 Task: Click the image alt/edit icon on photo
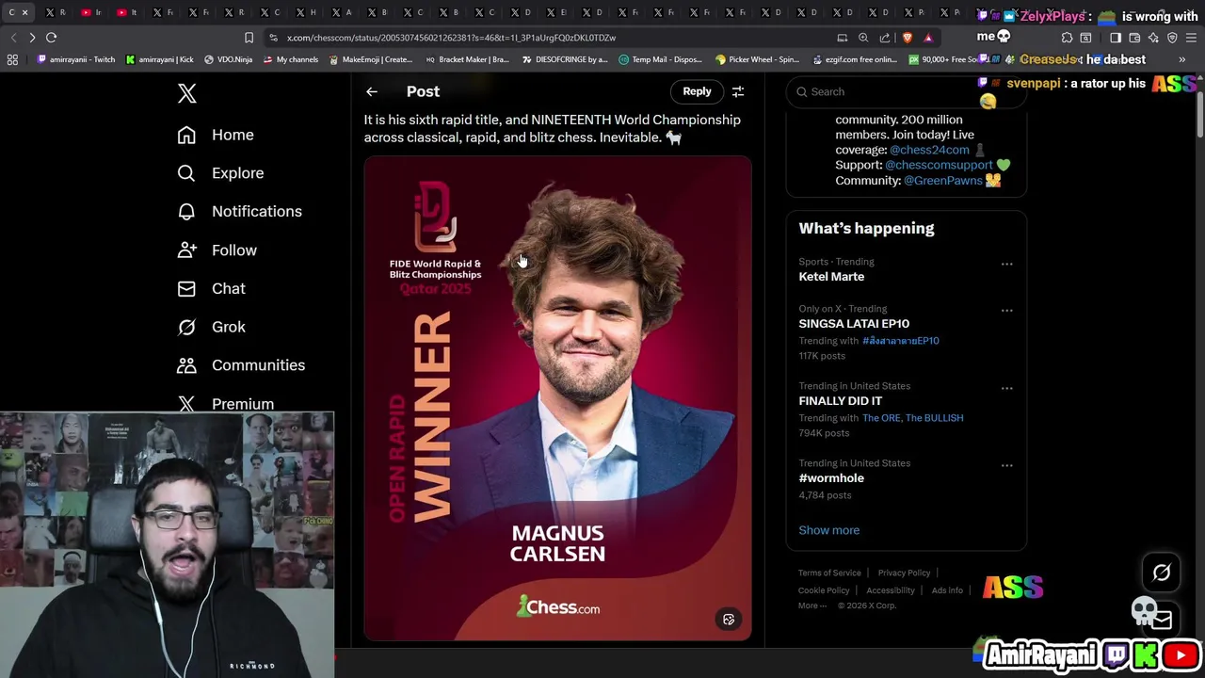point(728,620)
